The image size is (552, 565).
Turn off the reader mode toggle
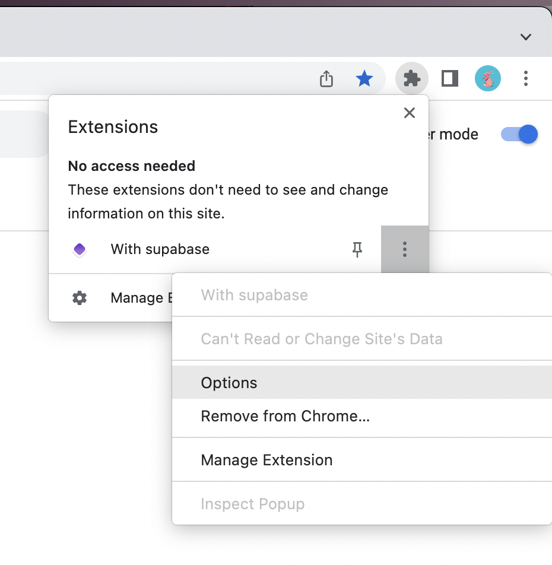coord(519,134)
